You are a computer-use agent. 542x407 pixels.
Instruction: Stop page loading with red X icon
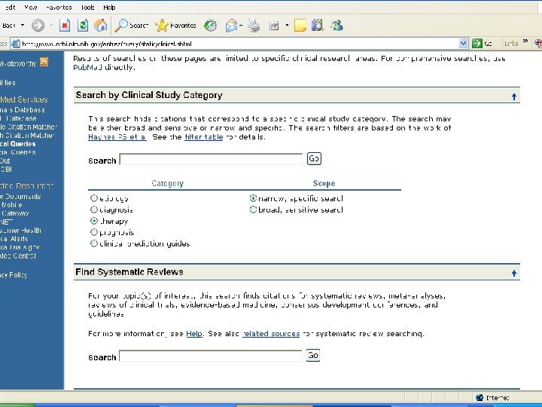coord(65,26)
